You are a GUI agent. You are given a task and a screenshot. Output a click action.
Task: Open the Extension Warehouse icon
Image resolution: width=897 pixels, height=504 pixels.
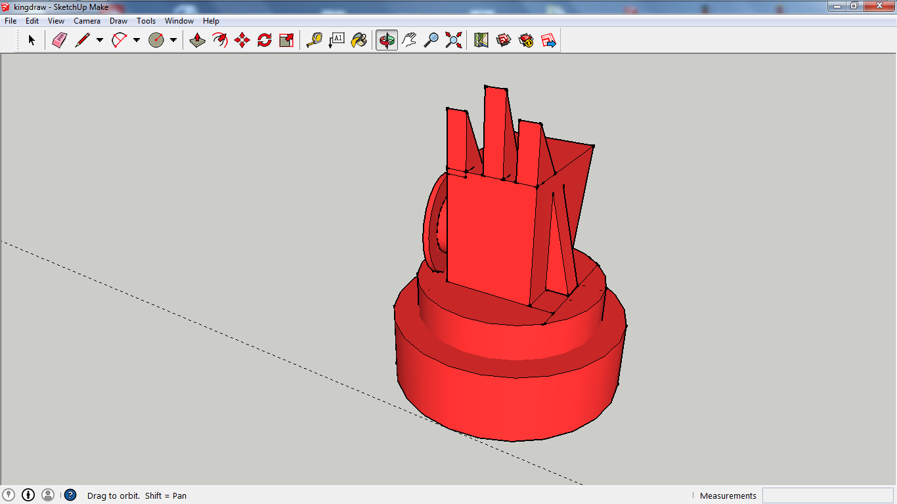click(526, 40)
